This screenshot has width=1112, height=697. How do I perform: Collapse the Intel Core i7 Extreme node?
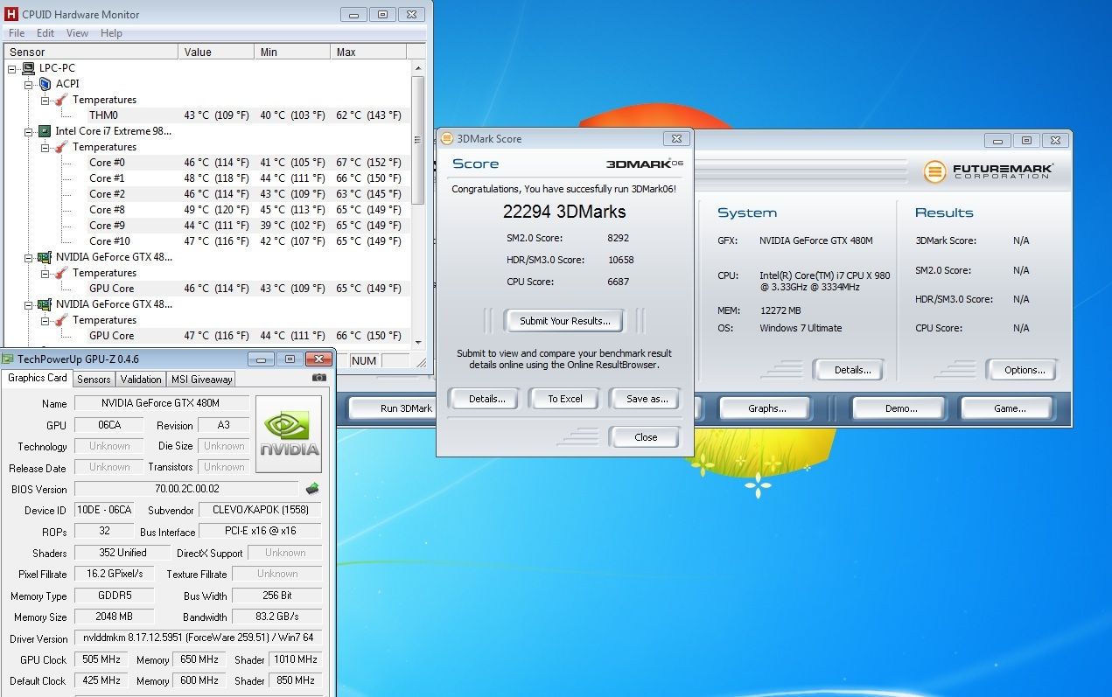(29, 131)
